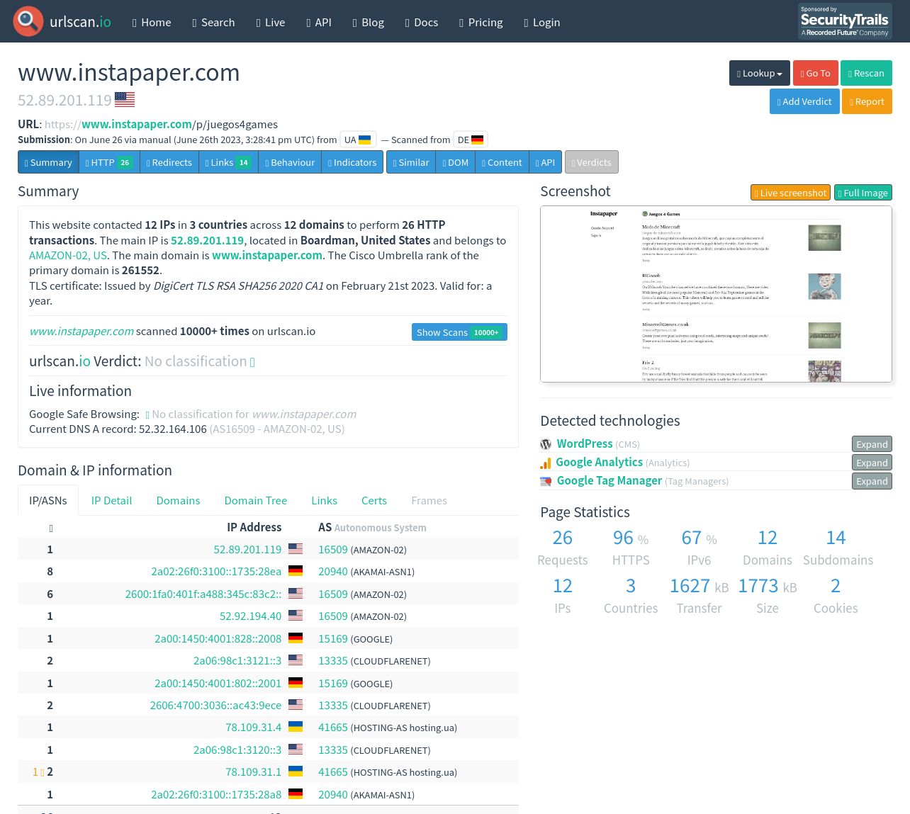Open the Domains tab under Domain & IP information
This screenshot has width=910, height=814.
(x=178, y=500)
